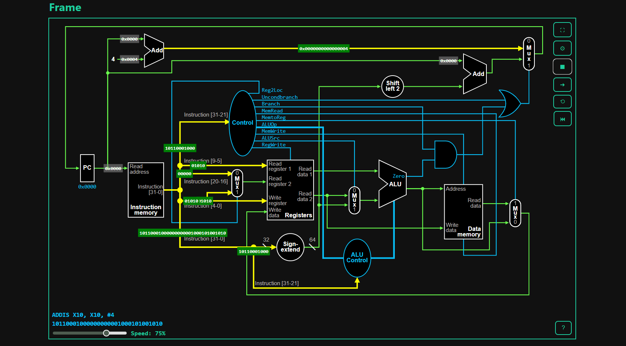The image size is (626, 346).
Task: Click the 0x0000 value below PC
Action: coord(87,187)
